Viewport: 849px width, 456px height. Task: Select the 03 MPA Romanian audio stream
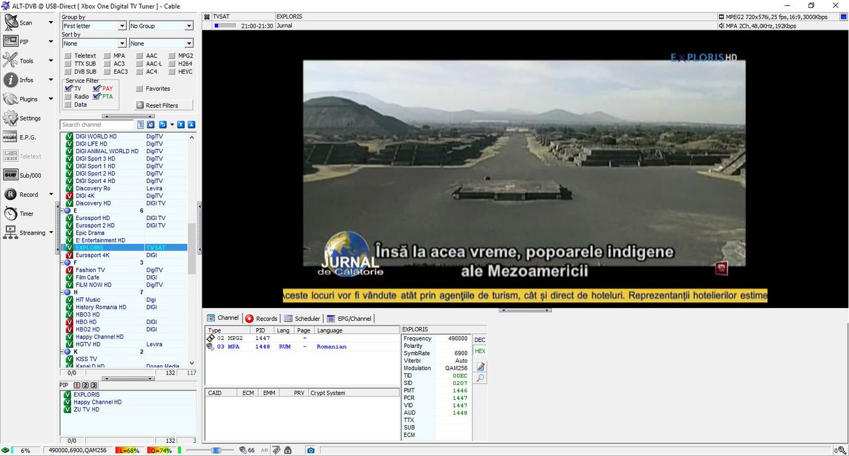(302, 347)
